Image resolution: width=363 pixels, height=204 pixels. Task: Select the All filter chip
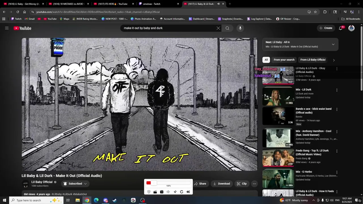[266, 60]
